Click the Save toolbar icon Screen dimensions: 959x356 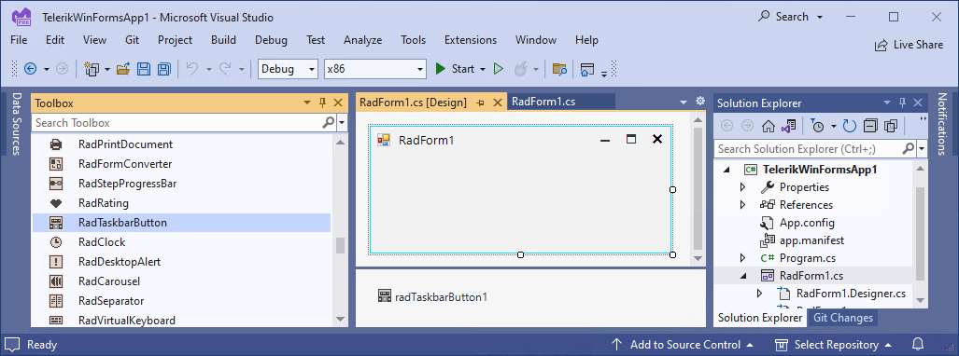144,69
